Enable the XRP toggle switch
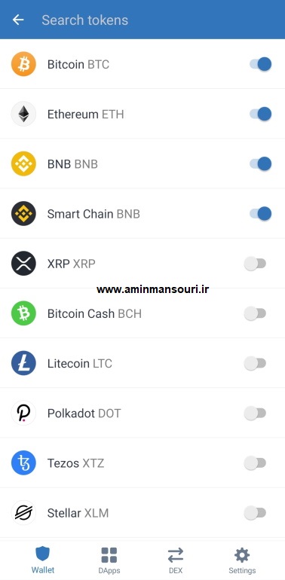The height and width of the screenshot is (580, 285). click(x=255, y=264)
